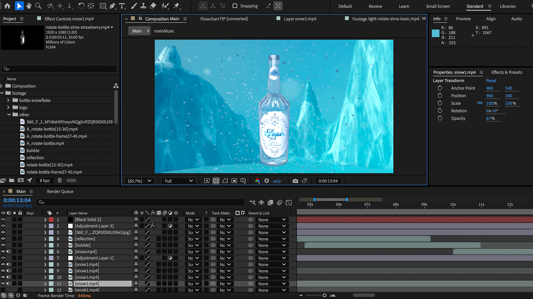The image size is (533, 299).
Task: Switch to the Review workspace
Action: click(x=375, y=6)
